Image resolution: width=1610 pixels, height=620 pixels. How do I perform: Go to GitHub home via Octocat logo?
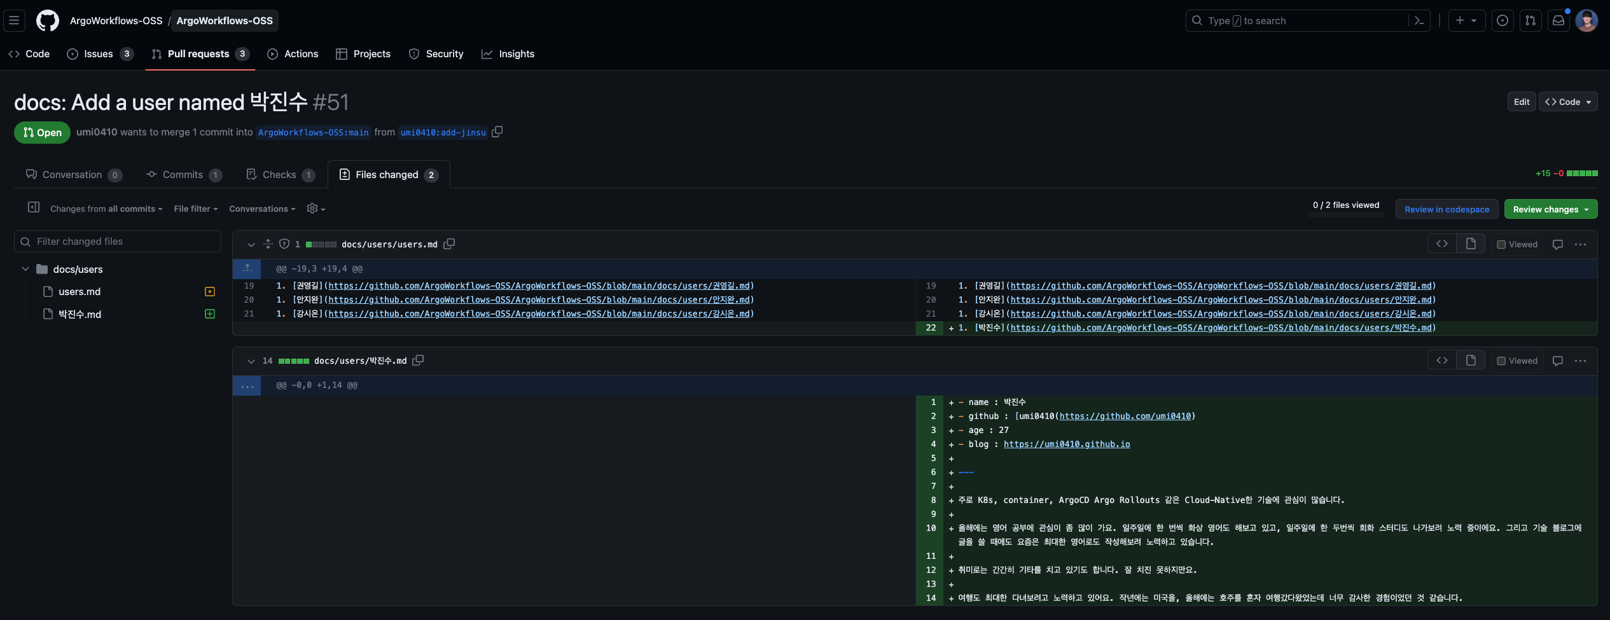[x=48, y=20]
